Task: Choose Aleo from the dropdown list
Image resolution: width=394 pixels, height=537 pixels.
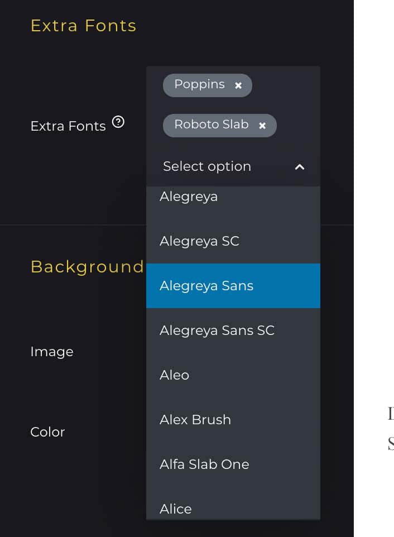Action: pos(174,375)
